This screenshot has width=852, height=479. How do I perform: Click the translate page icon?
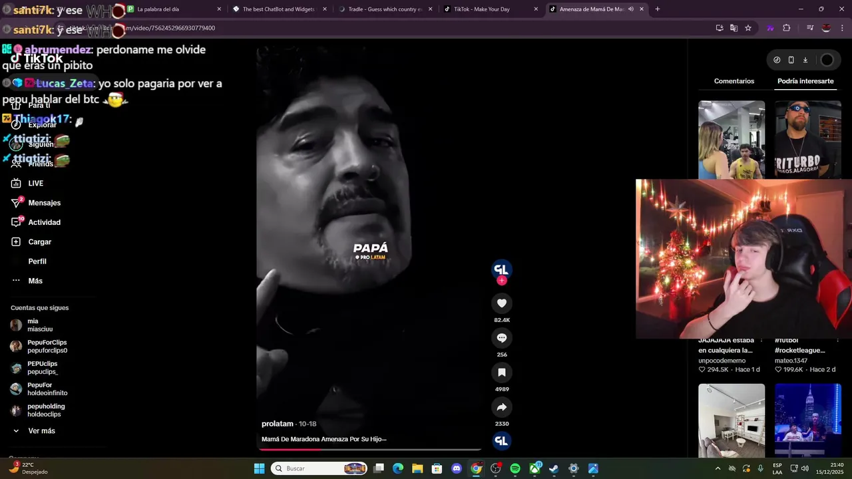point(734,28)
